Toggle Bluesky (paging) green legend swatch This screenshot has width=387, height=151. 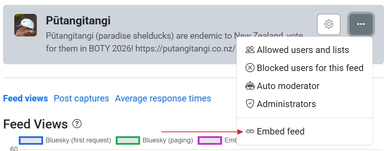click(128, 140)
